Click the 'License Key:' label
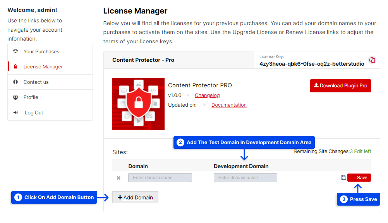388x223 pixels. [x=272, y=56]
